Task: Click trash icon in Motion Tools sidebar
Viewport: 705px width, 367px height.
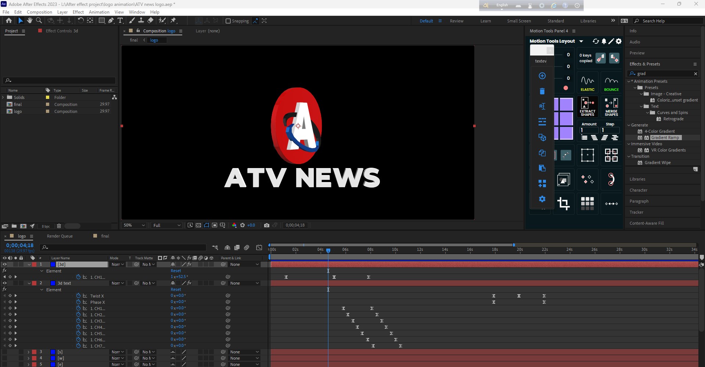Action: click(x=542, y=91)
